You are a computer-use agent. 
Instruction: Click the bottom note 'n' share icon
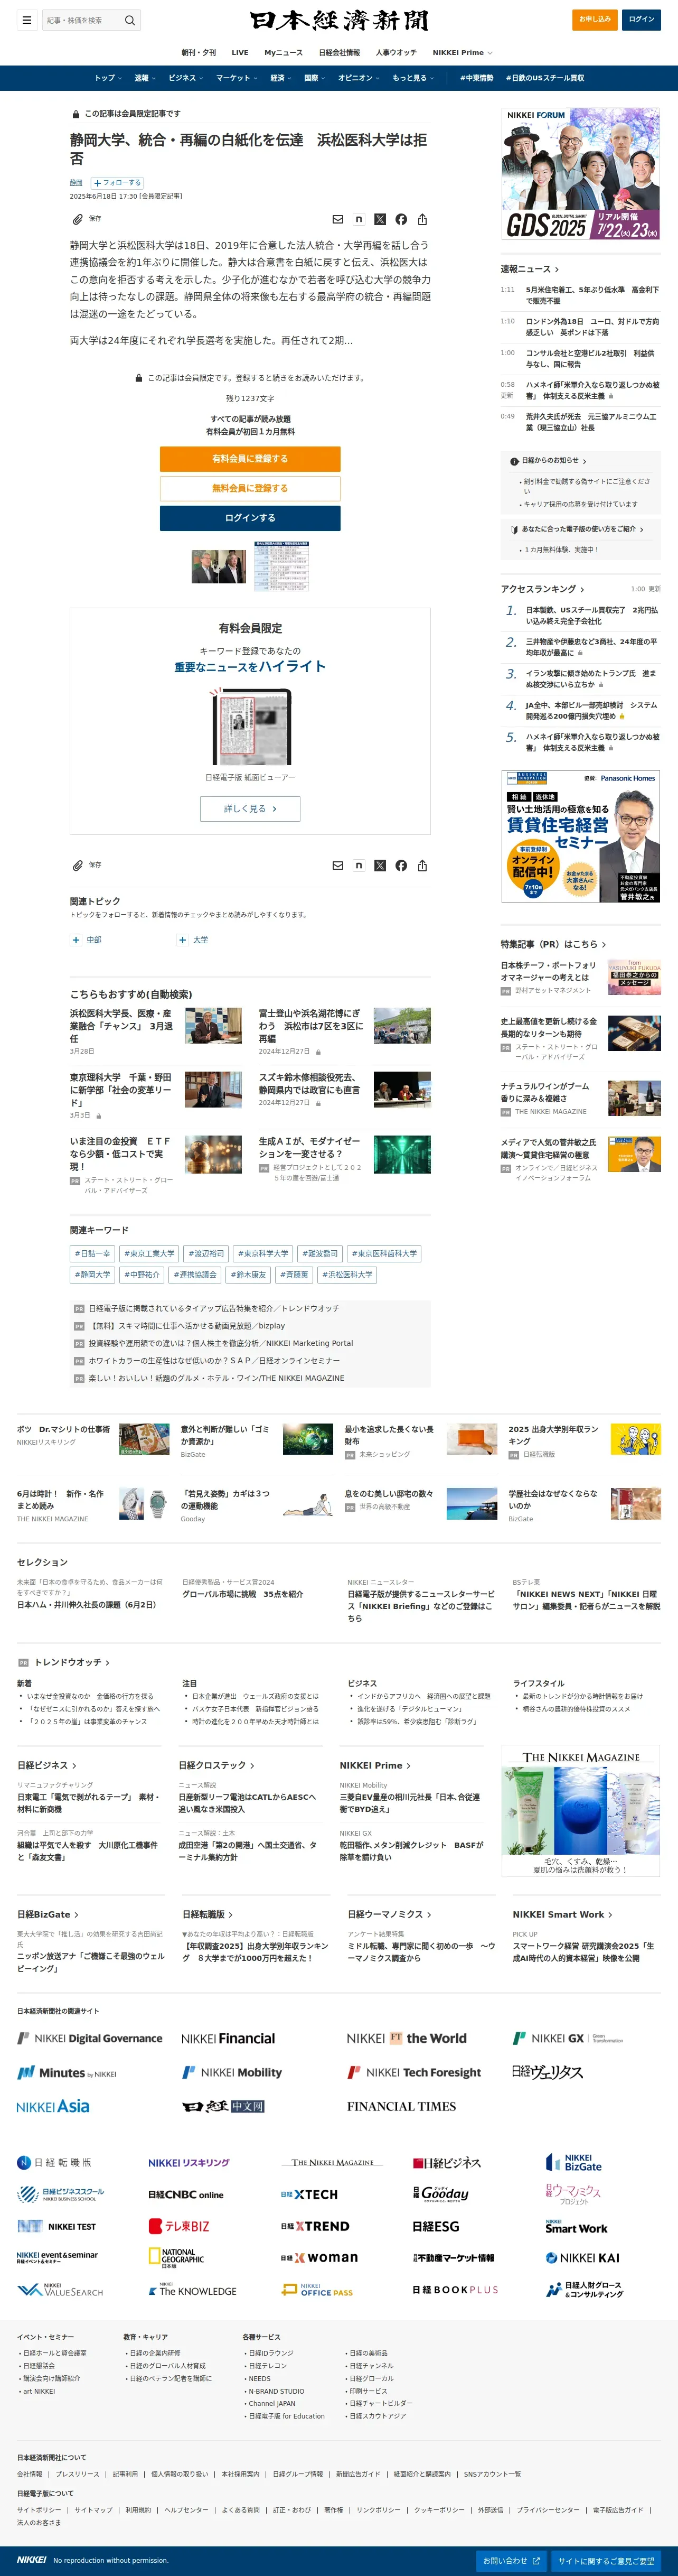coord(359,865)
